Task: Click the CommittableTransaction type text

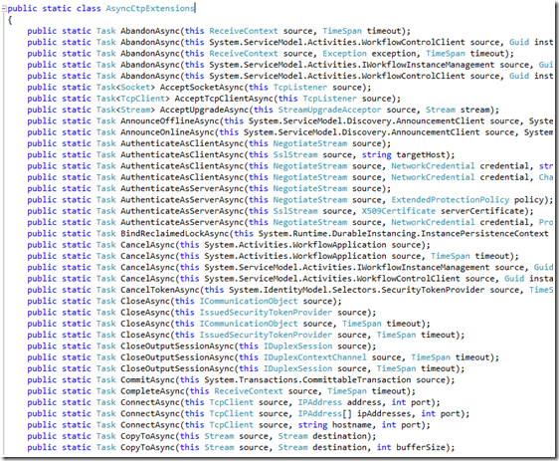Action: click(357, 380)
